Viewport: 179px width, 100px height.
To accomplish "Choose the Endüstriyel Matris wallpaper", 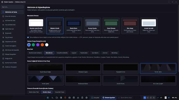I will (x=83, y=80).
